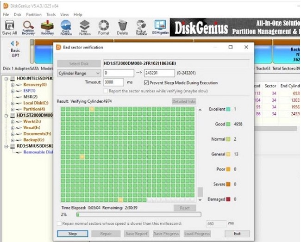This screenshot has height=242, width=301.
Task: Click the Load Progress button
Action: [197, 234]
